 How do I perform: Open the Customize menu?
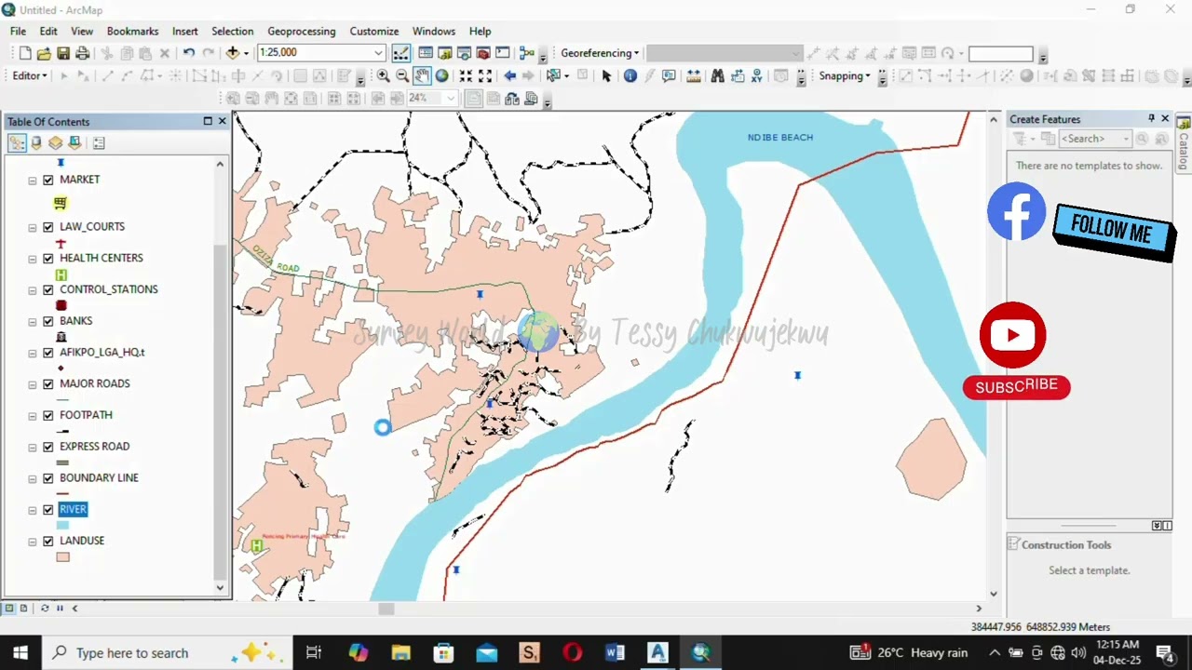click(374, 31)
